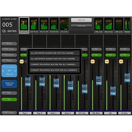
Task: Open the OUTPORTS page
Action: tap(9, 55)
